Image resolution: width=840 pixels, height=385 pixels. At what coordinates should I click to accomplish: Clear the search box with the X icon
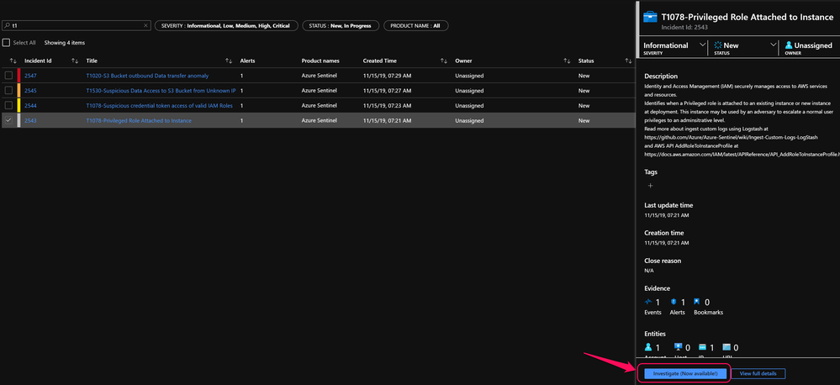pos(145,26)
